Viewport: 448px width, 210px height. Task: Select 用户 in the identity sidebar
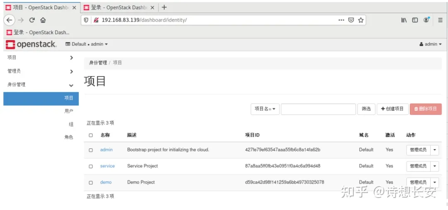[69, 111]
